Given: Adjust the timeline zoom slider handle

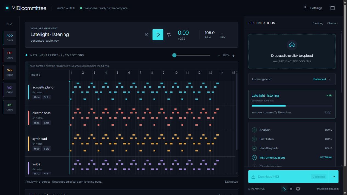Looking at the screenshot, I should click(x=174, y=55).
